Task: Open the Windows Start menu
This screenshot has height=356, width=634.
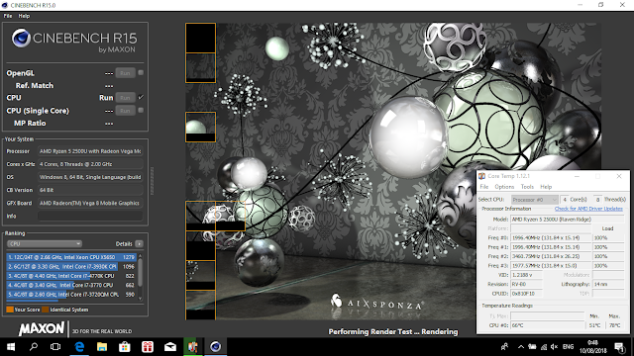Action: [x=11, y=347]
